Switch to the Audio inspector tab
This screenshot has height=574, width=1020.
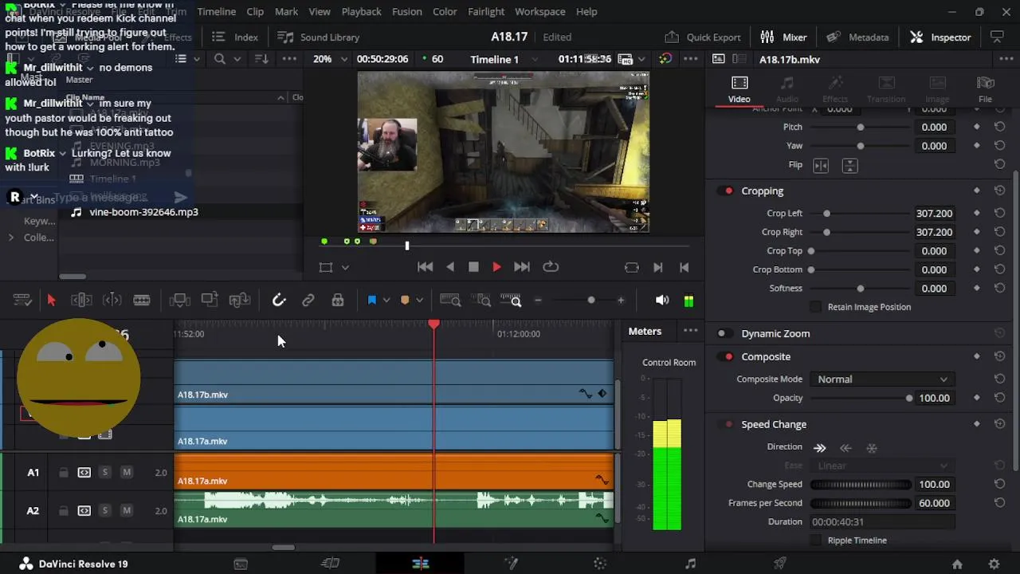pos(787,89)
